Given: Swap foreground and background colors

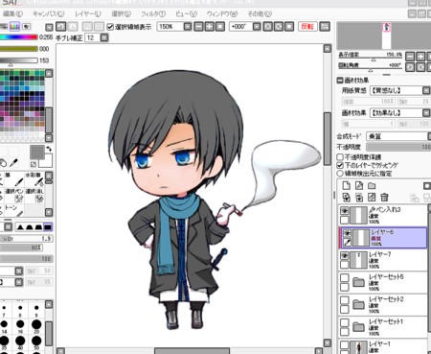Looking at the screenshot, I should pyautogui.click(x=49, y=149).
